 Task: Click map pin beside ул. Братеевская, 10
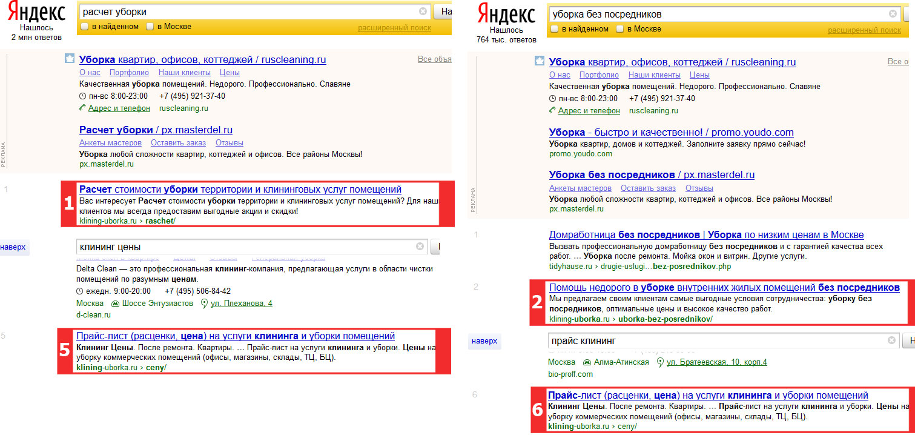pyautogui.click(x=660, y=362)
